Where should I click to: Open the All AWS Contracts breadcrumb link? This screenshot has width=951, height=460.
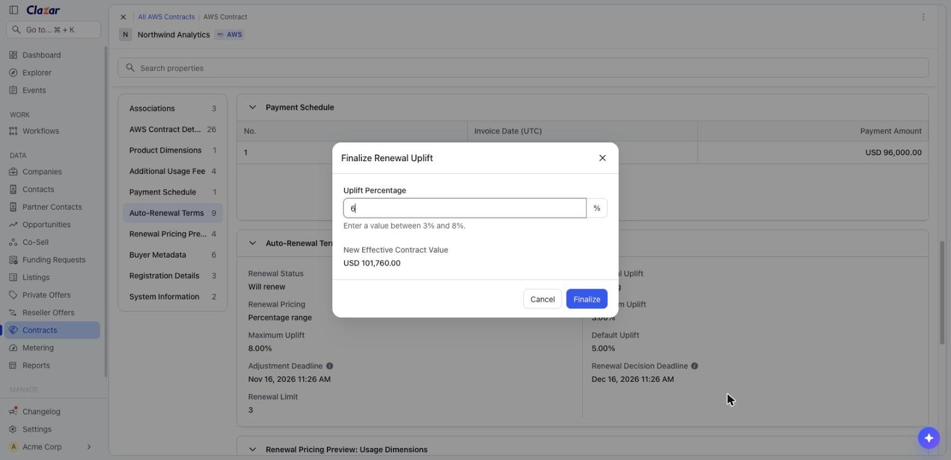(166, 17)
